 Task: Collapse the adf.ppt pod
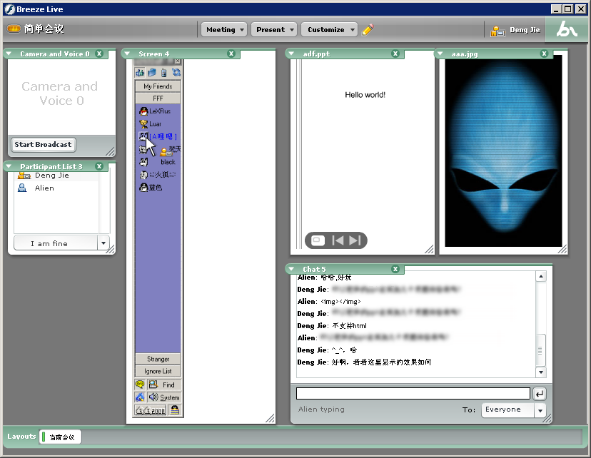pos(291,54)
